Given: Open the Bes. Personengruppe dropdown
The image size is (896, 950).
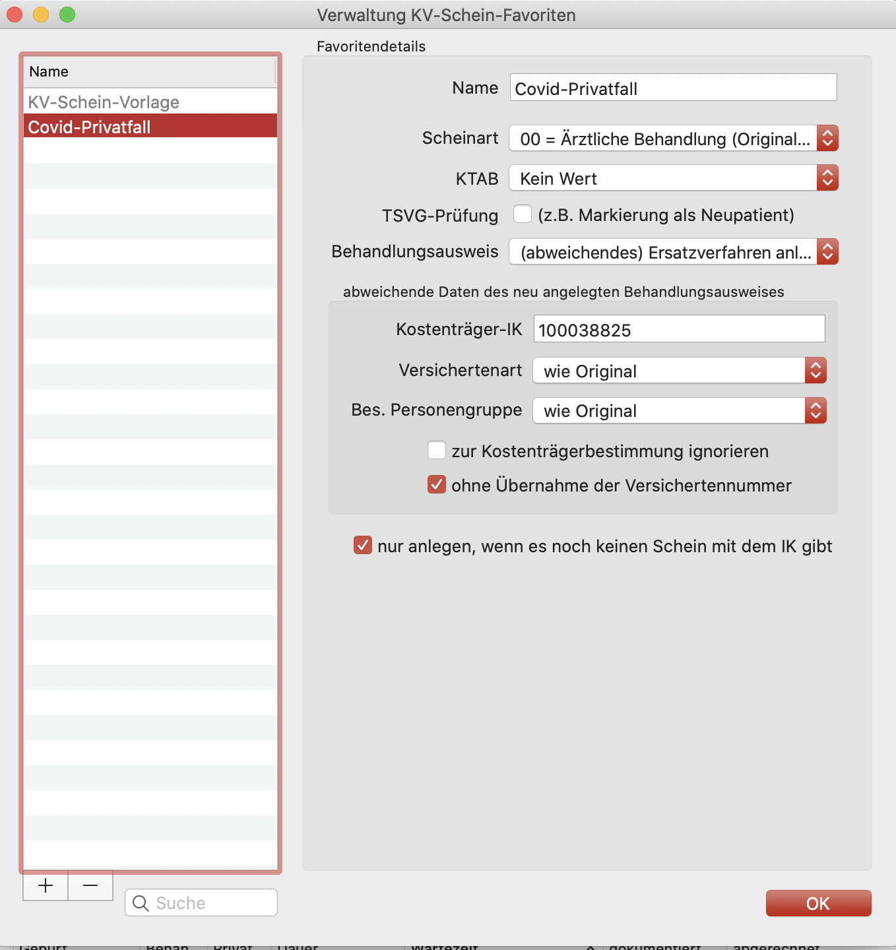Looking at the screenshot, I should [680, 410].
